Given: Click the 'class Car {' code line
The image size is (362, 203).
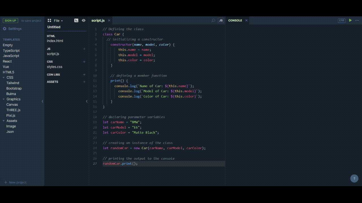Looking at the screenshot, I should [113, 34].
